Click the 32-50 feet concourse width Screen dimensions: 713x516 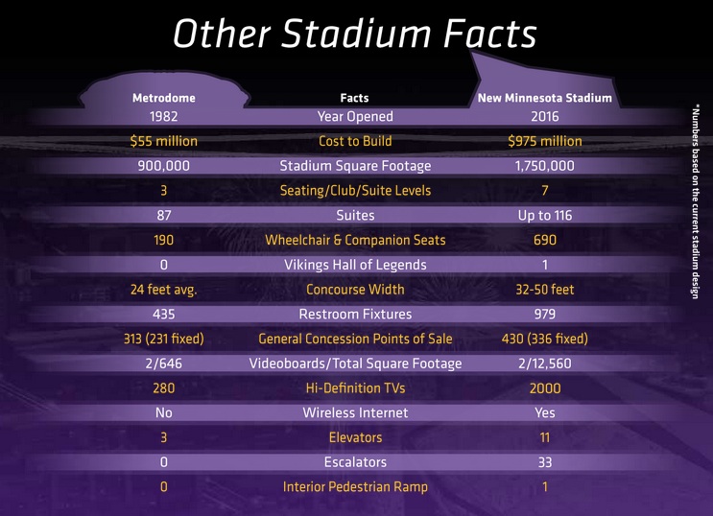click(544, 290)
